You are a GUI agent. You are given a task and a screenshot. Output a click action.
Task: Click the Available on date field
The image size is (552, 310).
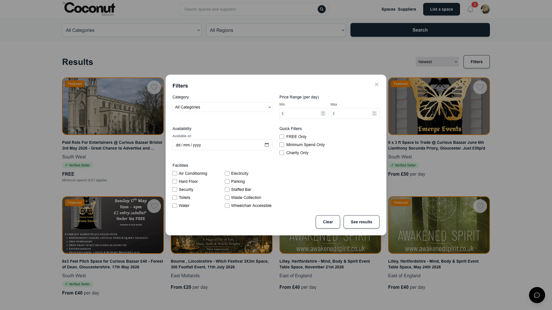click(x=223, y=145)
